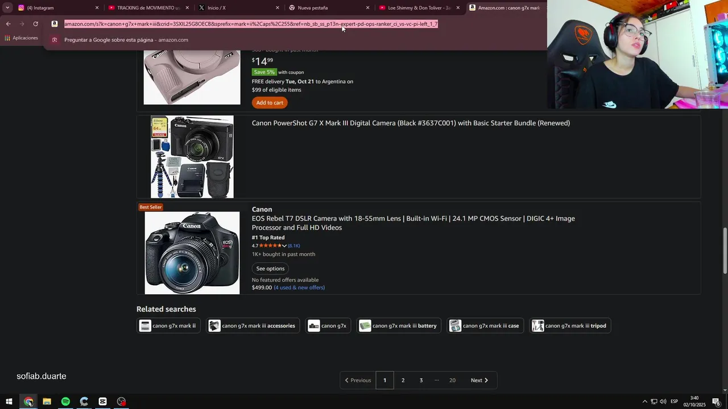Click the Amazon site icon in address bar
The image size is (728, 409).
click(x=55, y=24)
